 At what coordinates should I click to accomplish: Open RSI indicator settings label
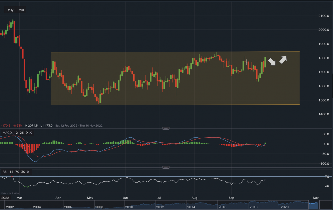click(x=5, y=172)
